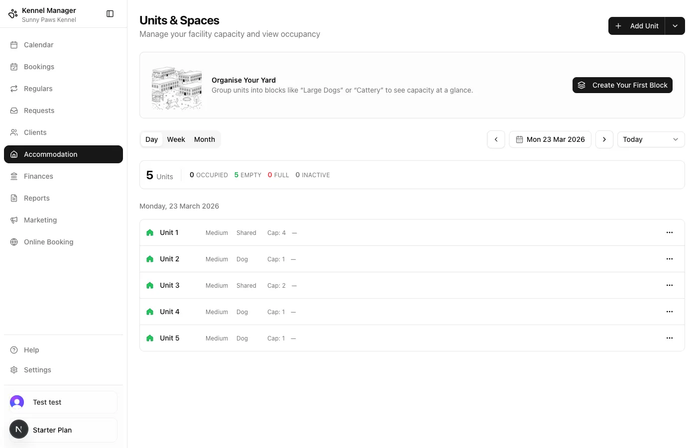697x448 pixels.
Task: Expand the Add Unit dropdown arrow
Action: click(x=675, y=26)
